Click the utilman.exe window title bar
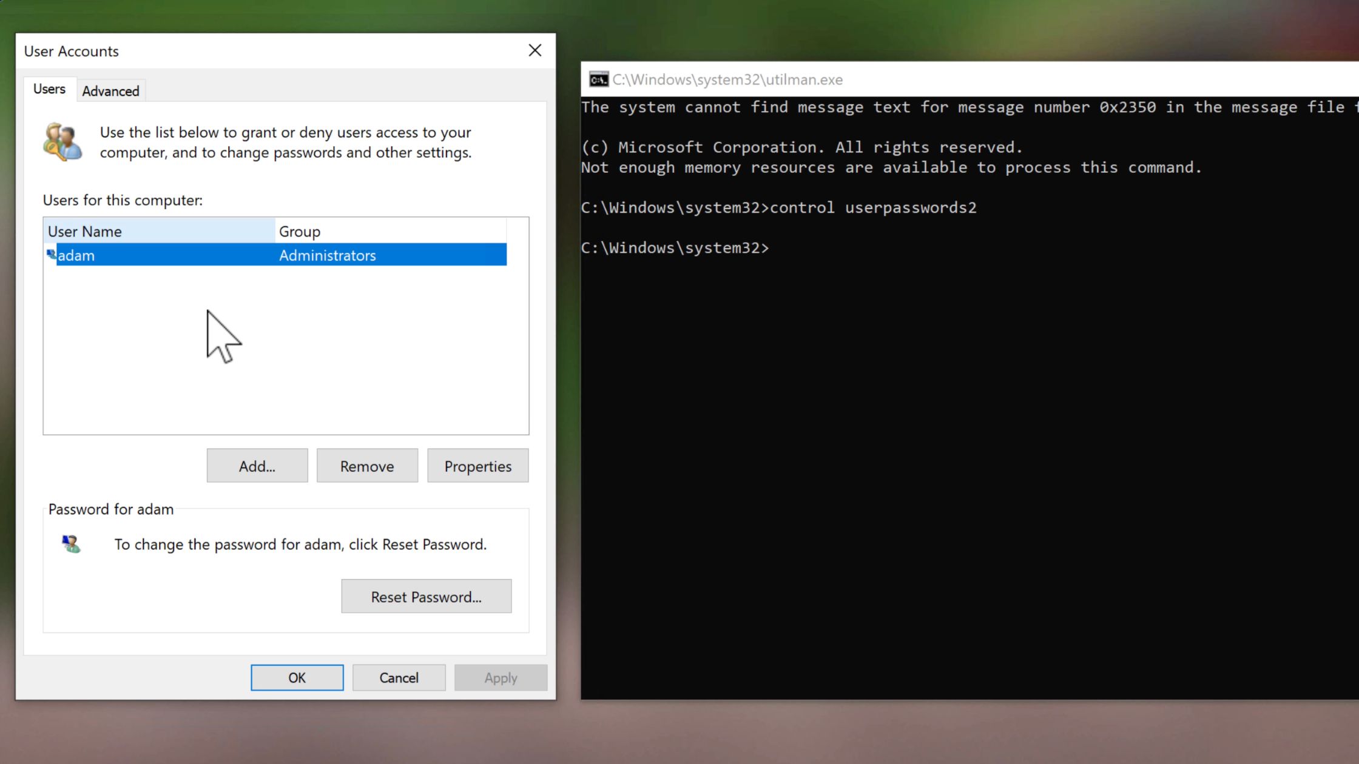The width and height of the screenshot is (1359, 764). 970,79
